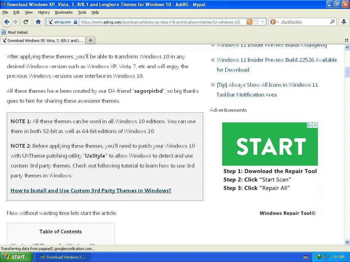
Task: Click the AdChoices icon on the ad
Action: (x=309, y=125)
